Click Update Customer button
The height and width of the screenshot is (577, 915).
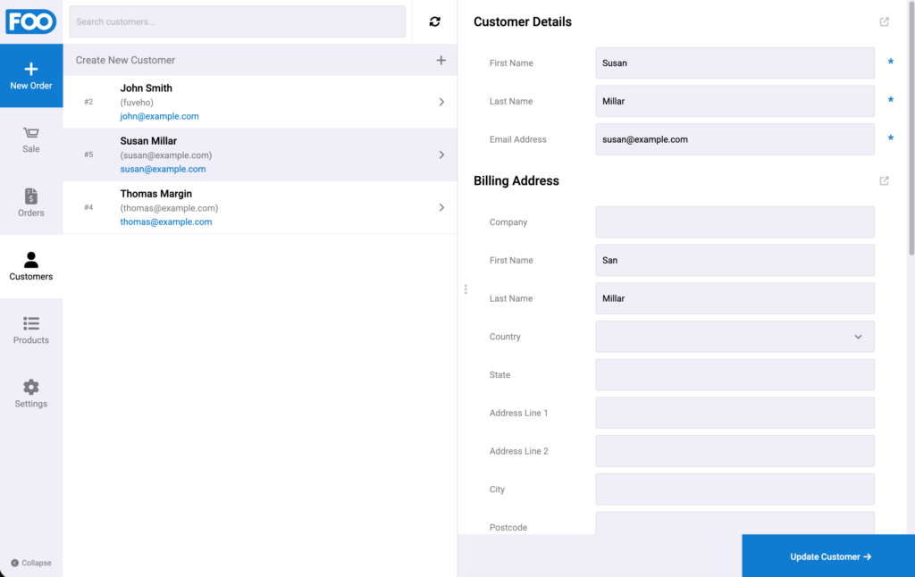click(x=828, y=556)
